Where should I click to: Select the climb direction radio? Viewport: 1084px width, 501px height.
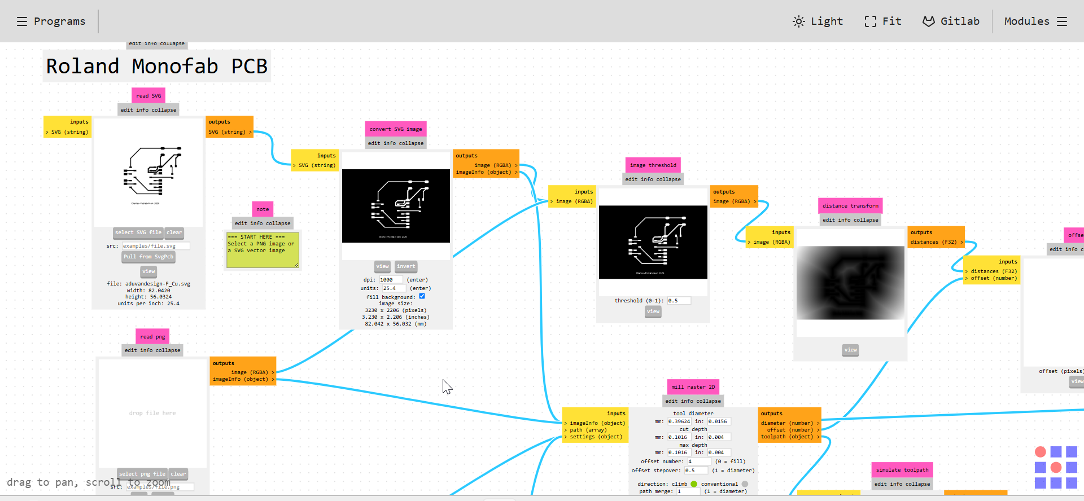pos(694,484)
